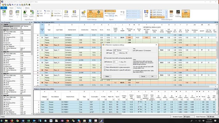Screen dimensions: 219x123
Task: Click the Delete button in dialog
Action: 107,76
